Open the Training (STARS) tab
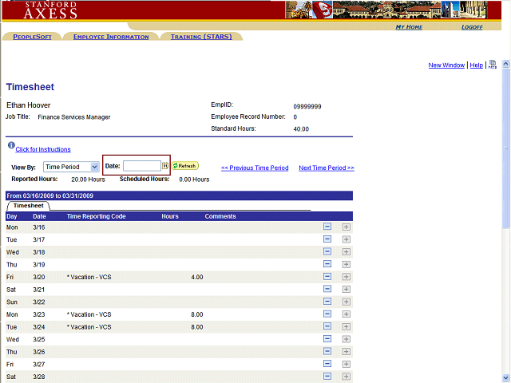 [201, 37]
